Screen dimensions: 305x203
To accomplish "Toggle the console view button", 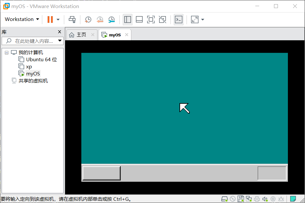I will click(178, 19).
